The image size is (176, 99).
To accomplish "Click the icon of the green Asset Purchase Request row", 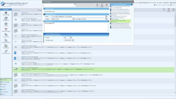I will pos(16,69).
